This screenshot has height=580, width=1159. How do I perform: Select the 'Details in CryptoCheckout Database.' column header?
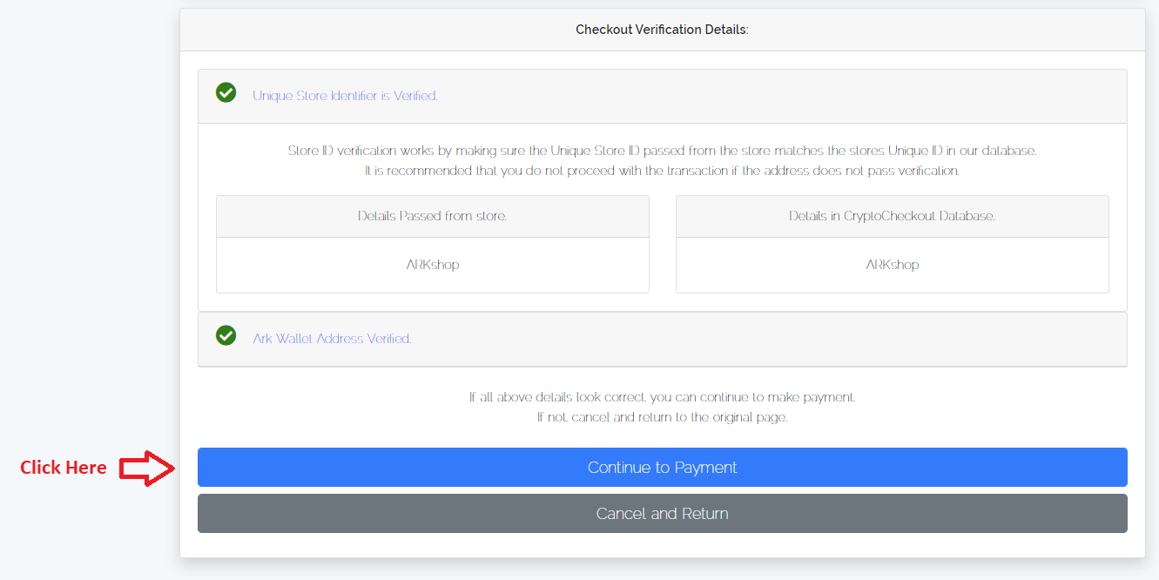892,216
